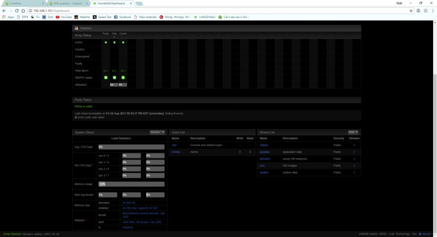This screenshot has height=237, width=437.
Task: Open the root user link
Action: point(174,145)
